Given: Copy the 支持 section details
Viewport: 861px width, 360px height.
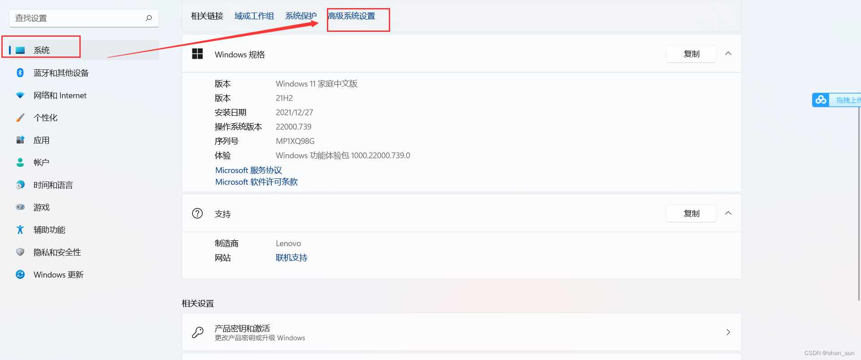Looking at the screenshot, I should 691,213.
